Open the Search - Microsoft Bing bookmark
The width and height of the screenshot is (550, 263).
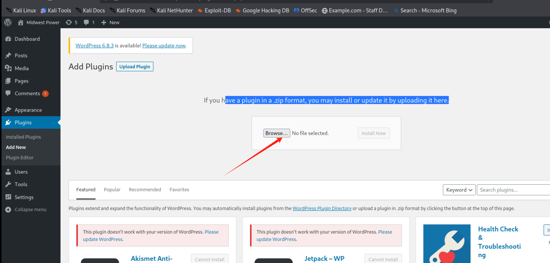click(425, 10)
